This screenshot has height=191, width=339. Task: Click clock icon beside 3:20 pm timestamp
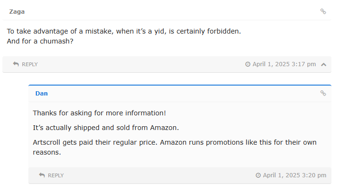pos(258,175)
